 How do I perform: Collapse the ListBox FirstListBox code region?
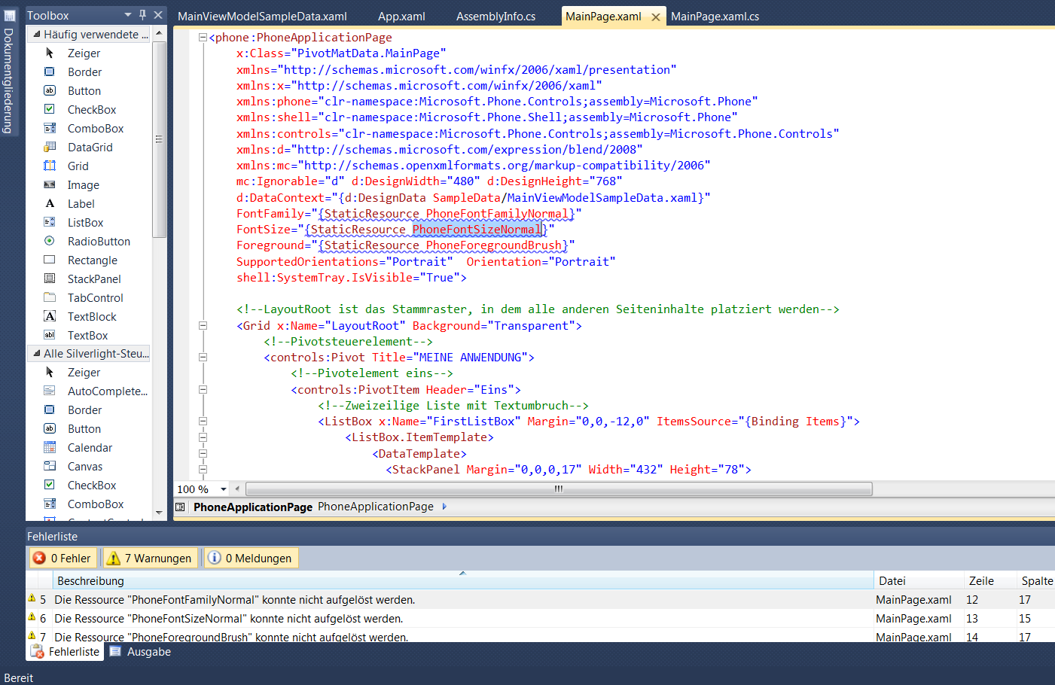[x=203, y=422]
